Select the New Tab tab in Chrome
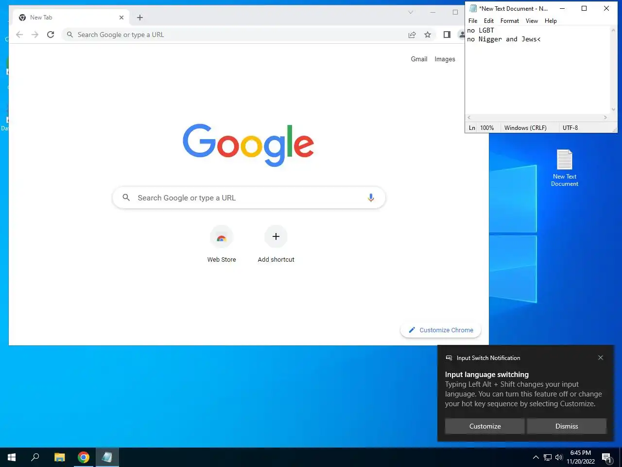 71,18
